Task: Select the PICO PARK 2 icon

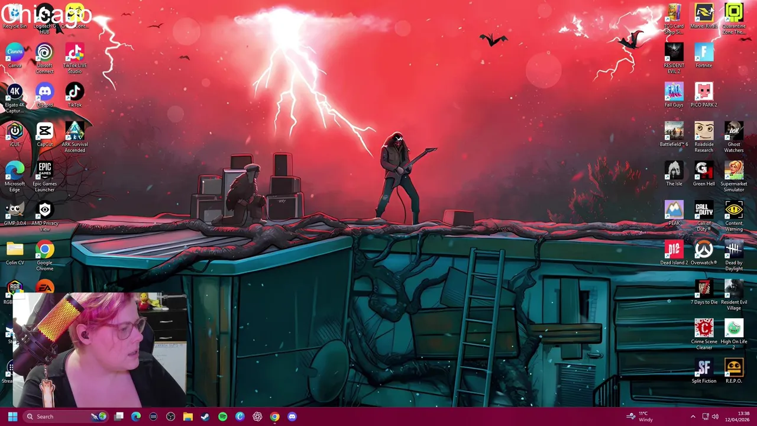Action: tap(704, 95)
